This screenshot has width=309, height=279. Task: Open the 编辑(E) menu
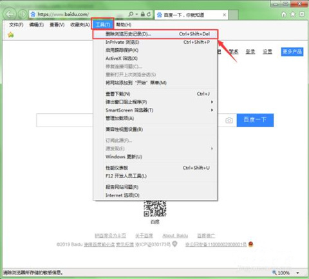[x=36, y=24]
